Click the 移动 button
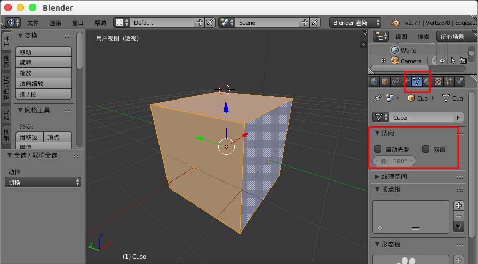This screenshot has width=478, height=264. (x=44, y=52)
